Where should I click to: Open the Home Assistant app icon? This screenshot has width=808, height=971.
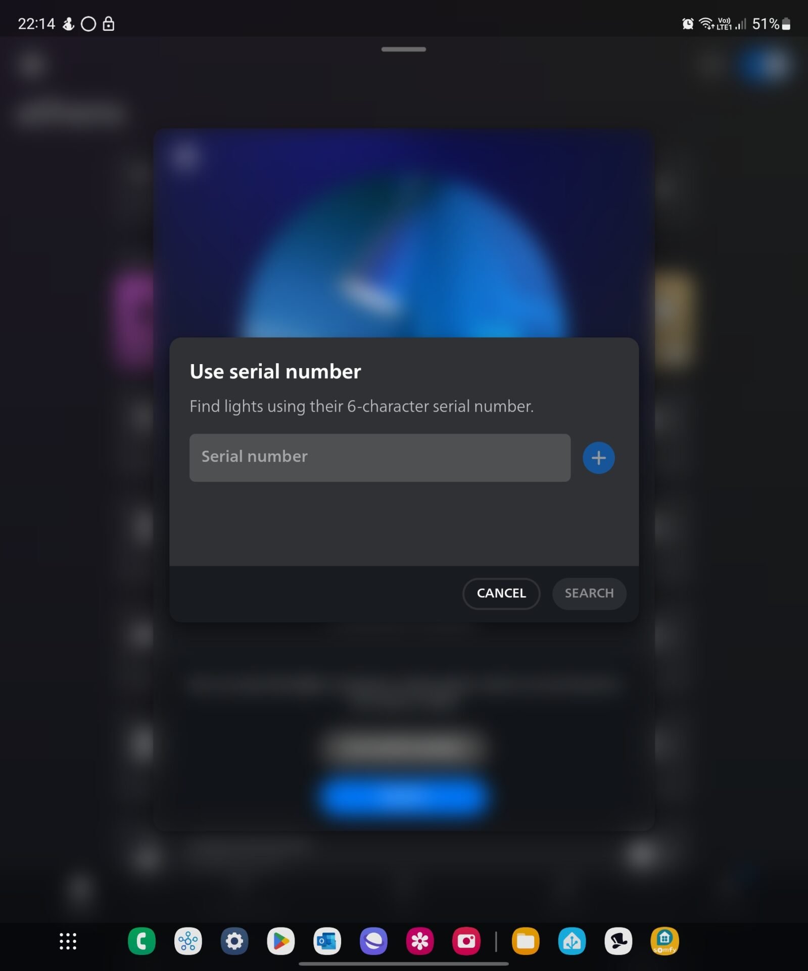coord(572,941)
